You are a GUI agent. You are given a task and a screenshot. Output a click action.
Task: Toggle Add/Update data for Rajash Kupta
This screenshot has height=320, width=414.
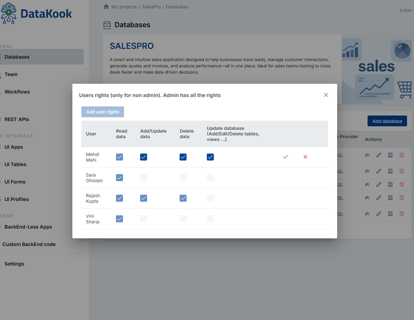144,198
